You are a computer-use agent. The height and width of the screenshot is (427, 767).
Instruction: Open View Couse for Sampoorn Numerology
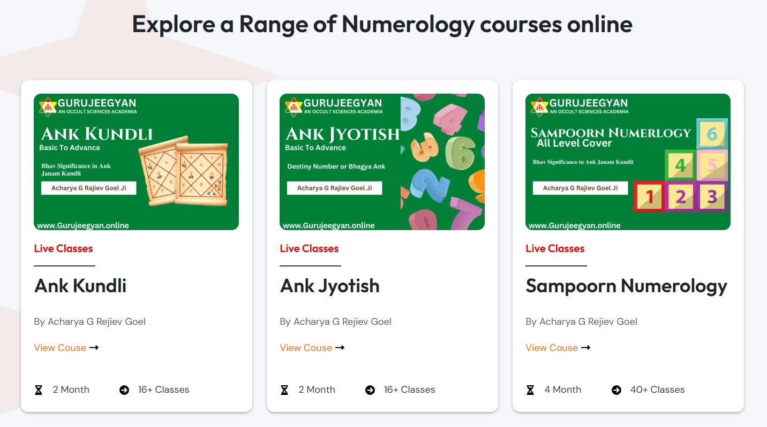pyautogui.click(x=551, y=348)
